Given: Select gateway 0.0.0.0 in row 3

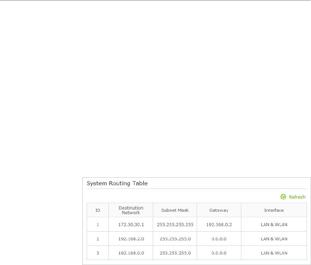Looking at the screenshot, I should [x=219, y=253].
